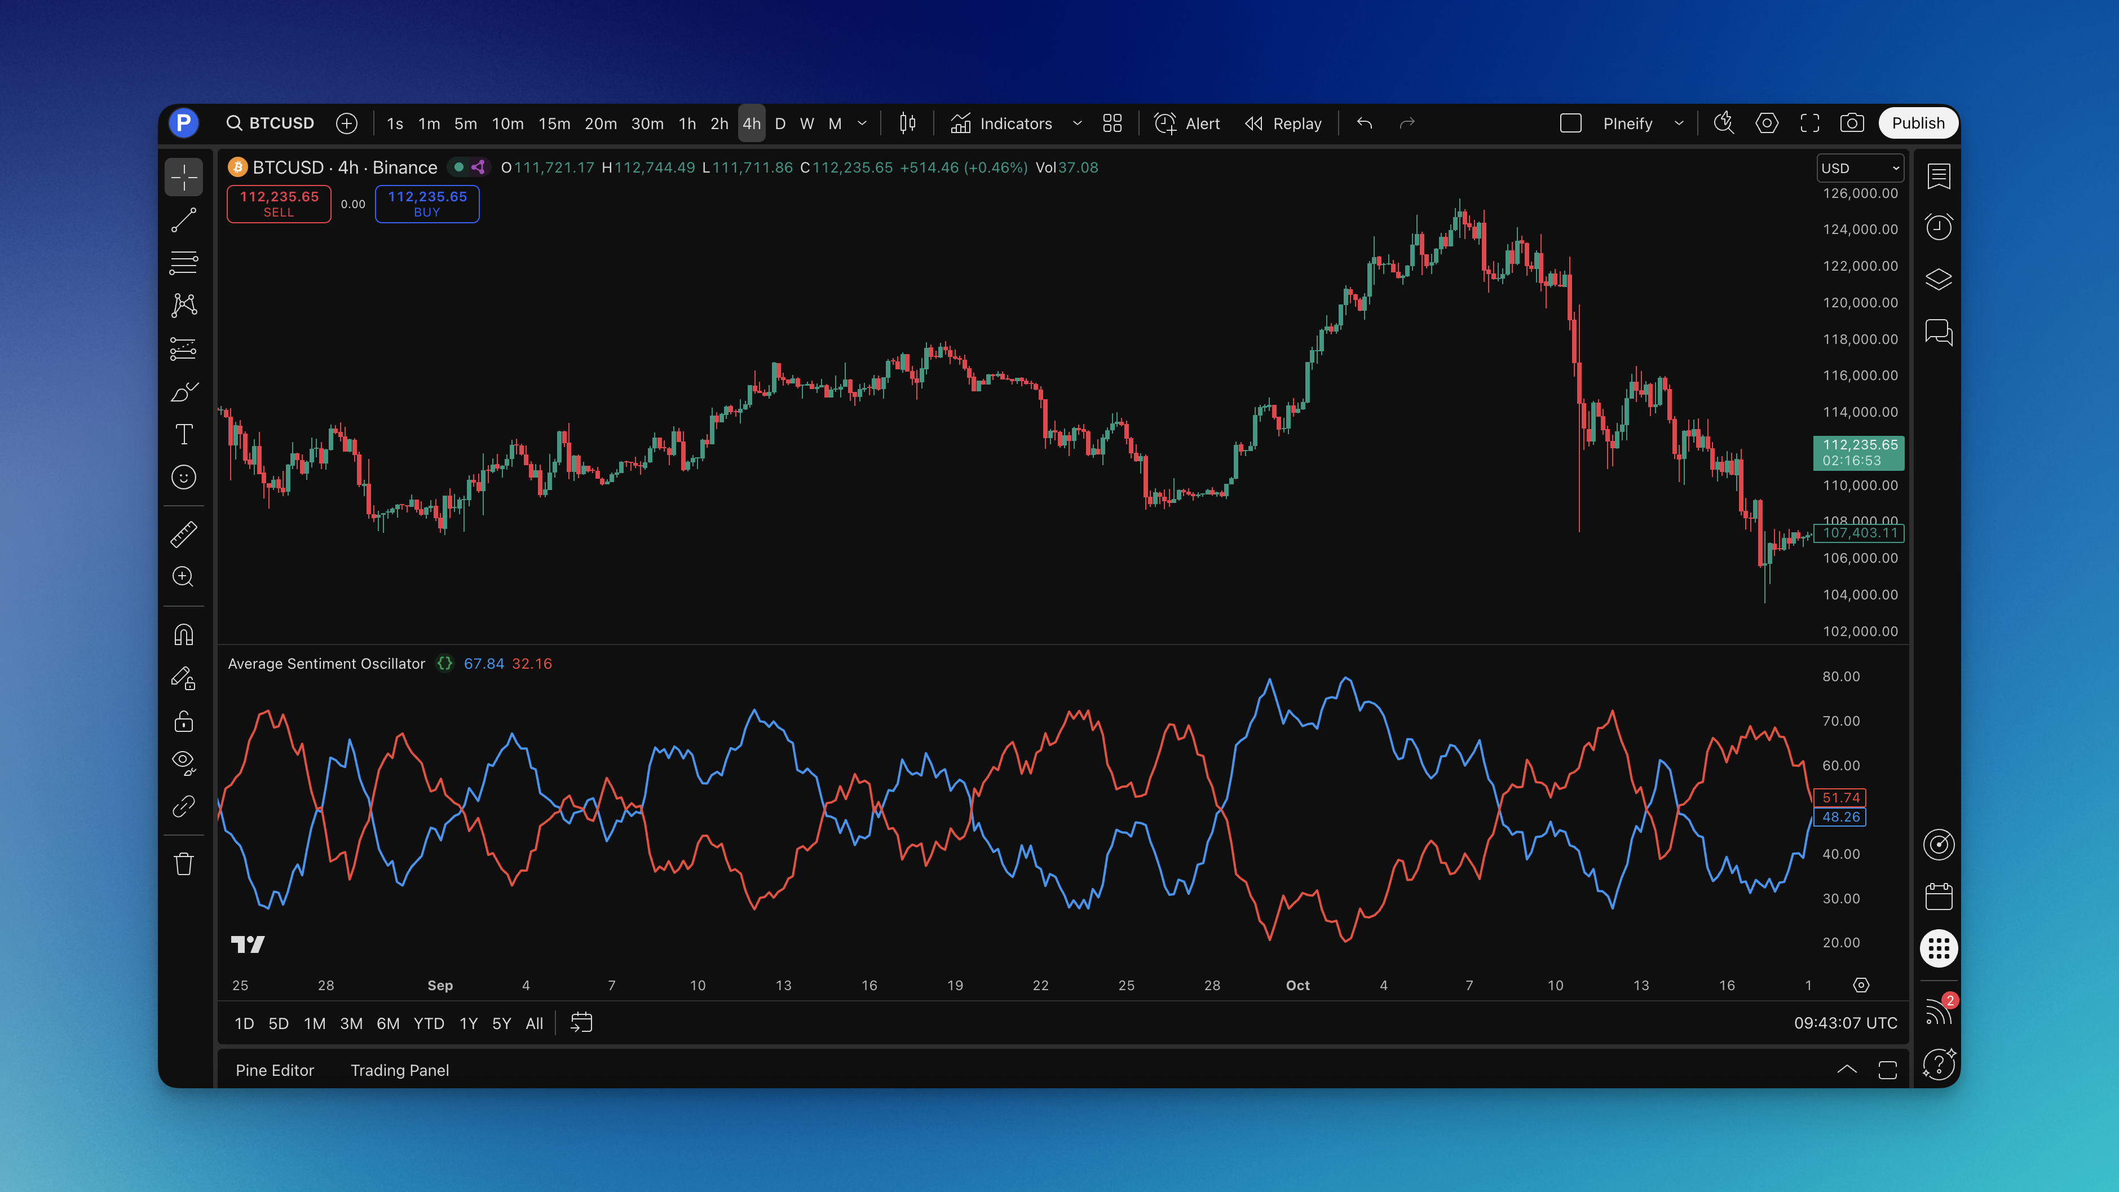
Task: Select the 1h timeframe
Action: pyautogui.click(x=687, y=123)
